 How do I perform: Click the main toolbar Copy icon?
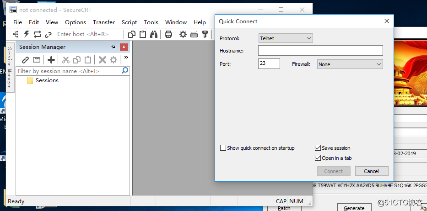(x=132, y=34)
